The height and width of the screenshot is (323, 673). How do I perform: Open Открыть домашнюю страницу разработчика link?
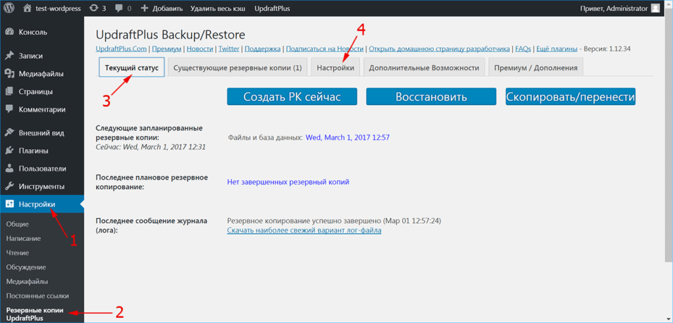click(x=440, y=49)
